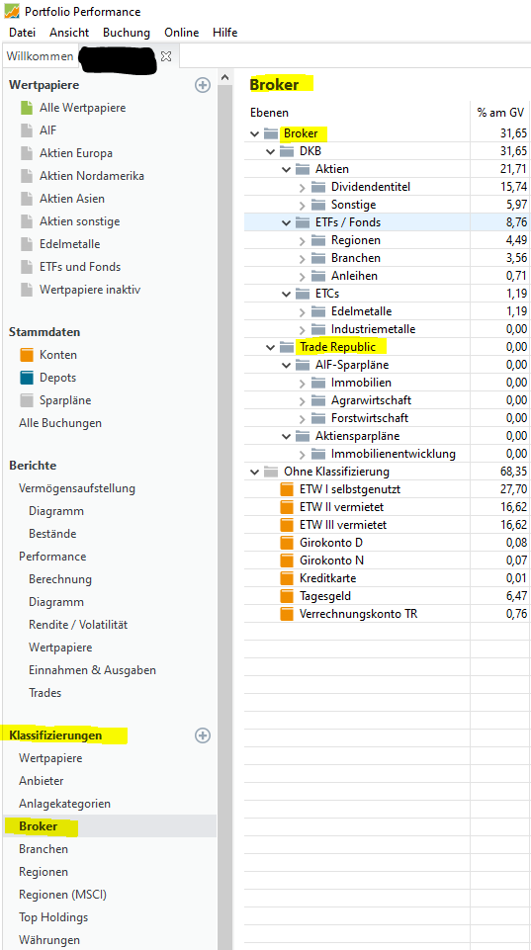Add a new classification via Klassifizierungen plus icon
Viewport: 531px width, 950px height.
(x=203, y=735)
